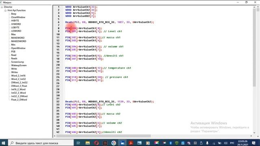Select the OpenWindow function
Image resolution: width=260 pixels, height=146 pixels.
(18, 48)
